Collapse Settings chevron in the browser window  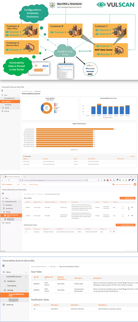20,212
